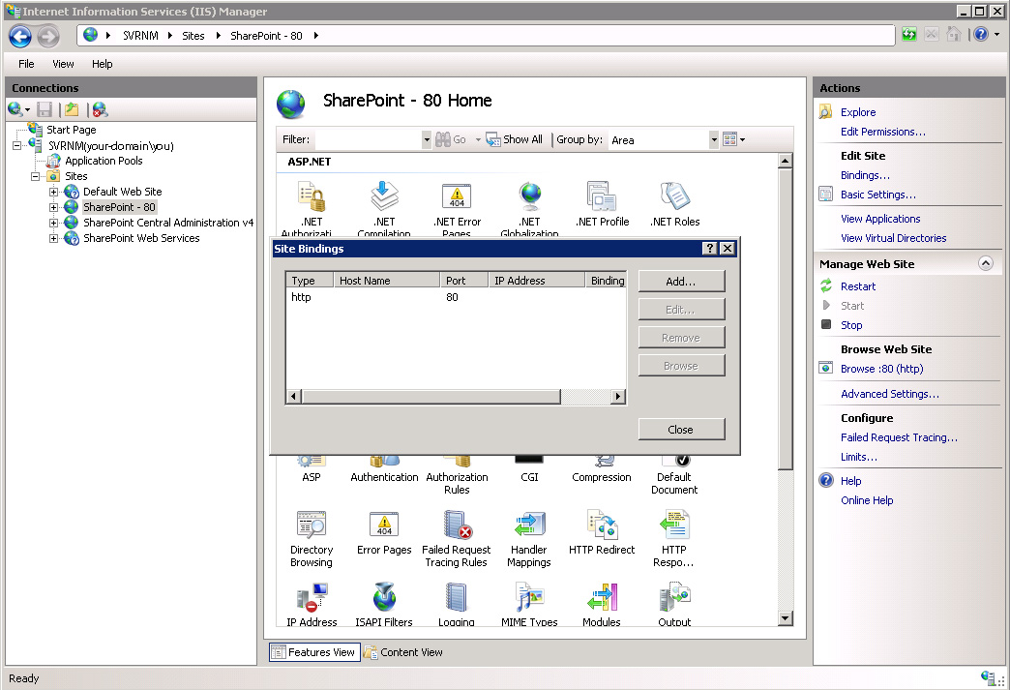Click the refresh page toolbar icon
This screenshot has width=1010, height=690.
[x=908, y=34]
